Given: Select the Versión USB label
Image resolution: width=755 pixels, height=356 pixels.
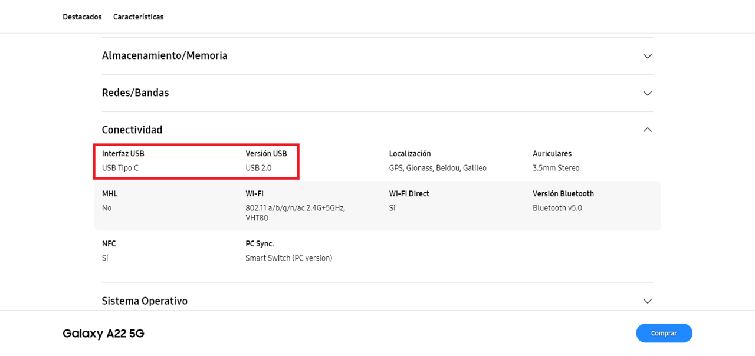Looking at the screenshot, I should 266,154.
